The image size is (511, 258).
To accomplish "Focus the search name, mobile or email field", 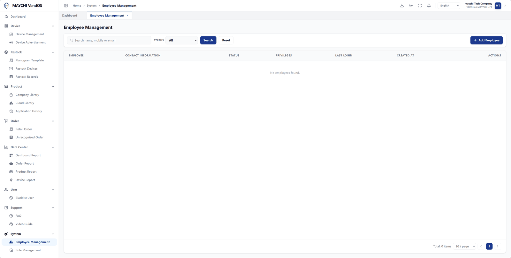I will pyautogui.click(x=109, y=40).
